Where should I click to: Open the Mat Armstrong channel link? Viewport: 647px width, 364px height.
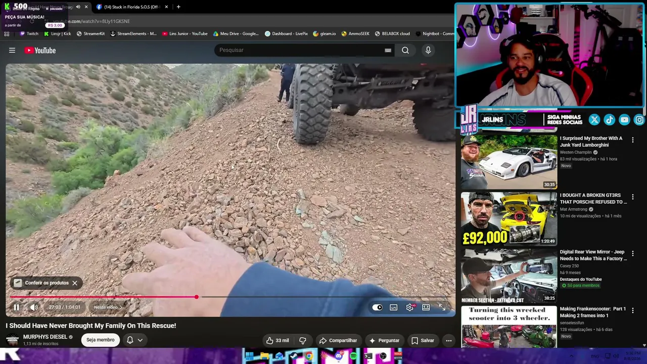pyautogui.click(x=574, y=209)
